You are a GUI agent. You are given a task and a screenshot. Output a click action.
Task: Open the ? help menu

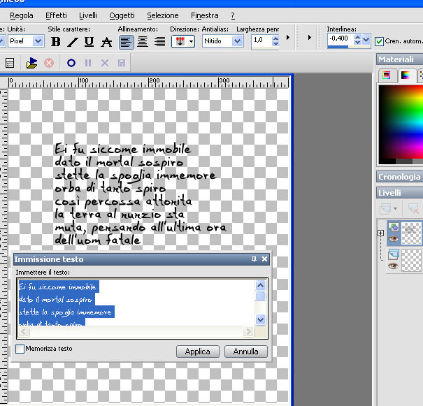click(x=233, y=15)
